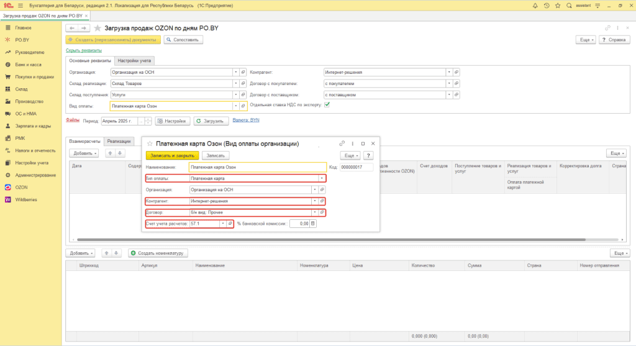Close the Загрузка продаж OZON tab
Screen dimensions: 636x346
pyautogui.click(x=86, y=16)
